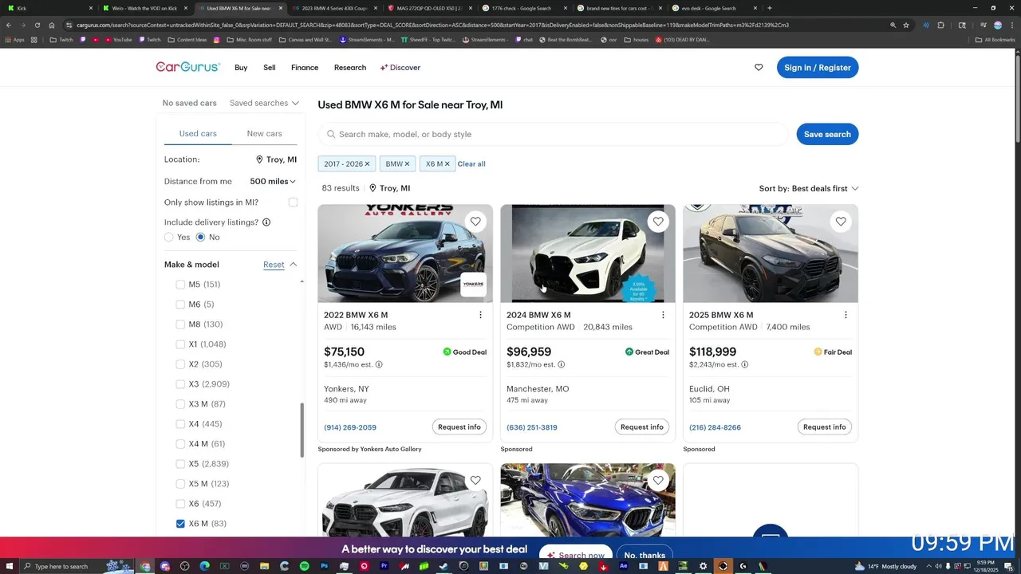Call (914) 269-2059 phone link

(350, 427)
